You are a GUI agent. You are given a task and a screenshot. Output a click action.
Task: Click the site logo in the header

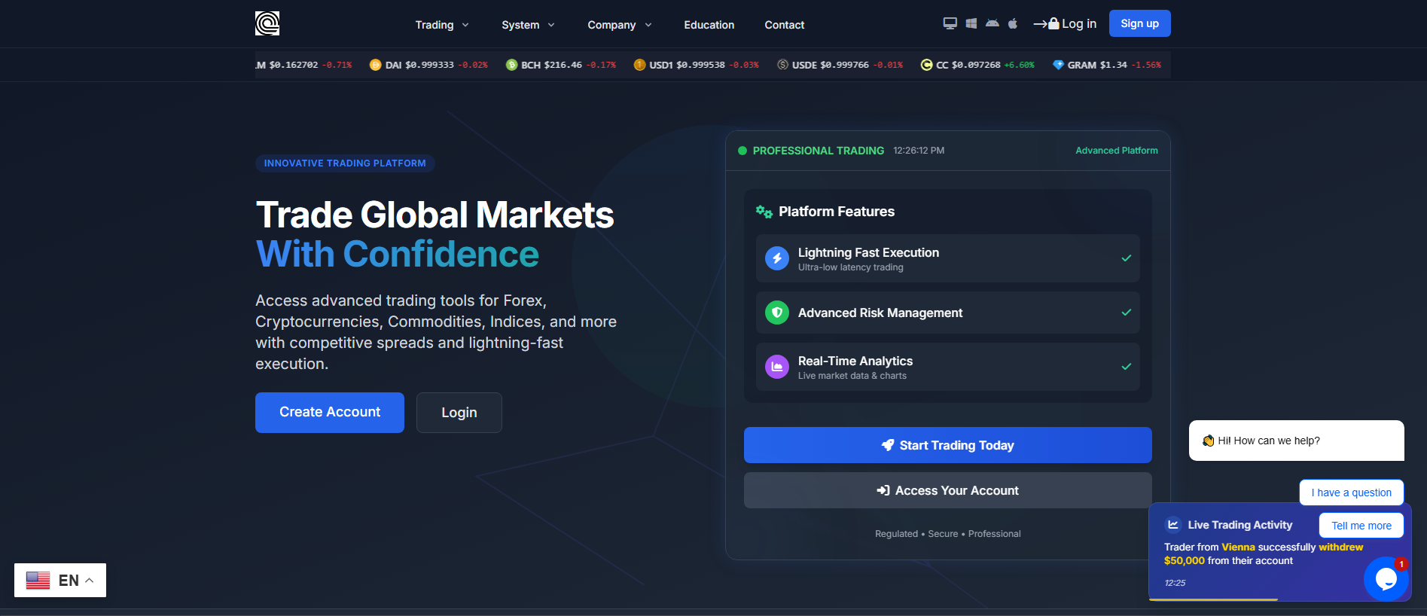267,23
